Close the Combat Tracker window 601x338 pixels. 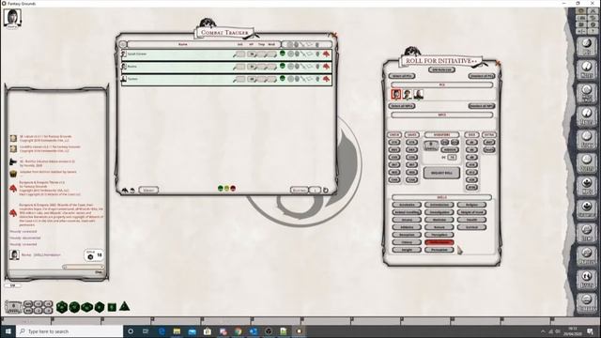334,36
